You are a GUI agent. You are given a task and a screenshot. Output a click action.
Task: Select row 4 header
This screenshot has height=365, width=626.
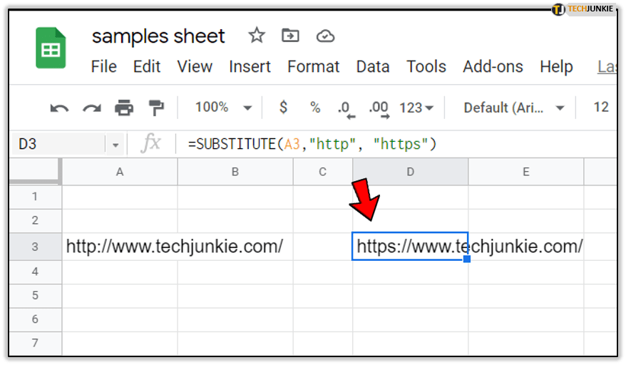[x=35, y=272]
